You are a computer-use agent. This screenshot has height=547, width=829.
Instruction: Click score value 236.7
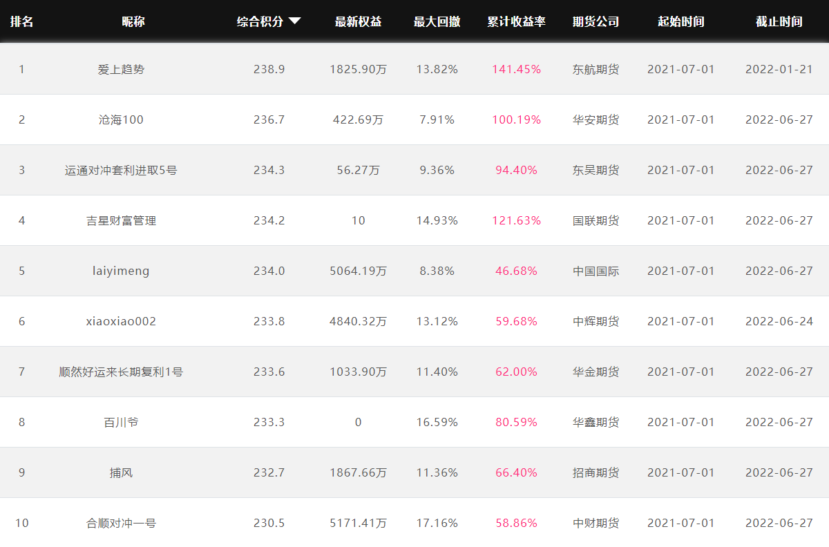tap(269, 119)
